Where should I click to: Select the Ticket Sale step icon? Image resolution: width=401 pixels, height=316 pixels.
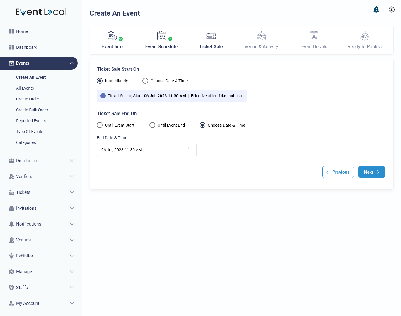[x=211, y=36]
